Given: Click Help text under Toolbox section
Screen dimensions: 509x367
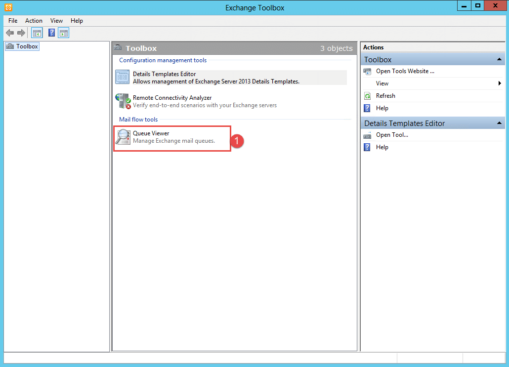Looking at the screenshot, I should (382, 108).
